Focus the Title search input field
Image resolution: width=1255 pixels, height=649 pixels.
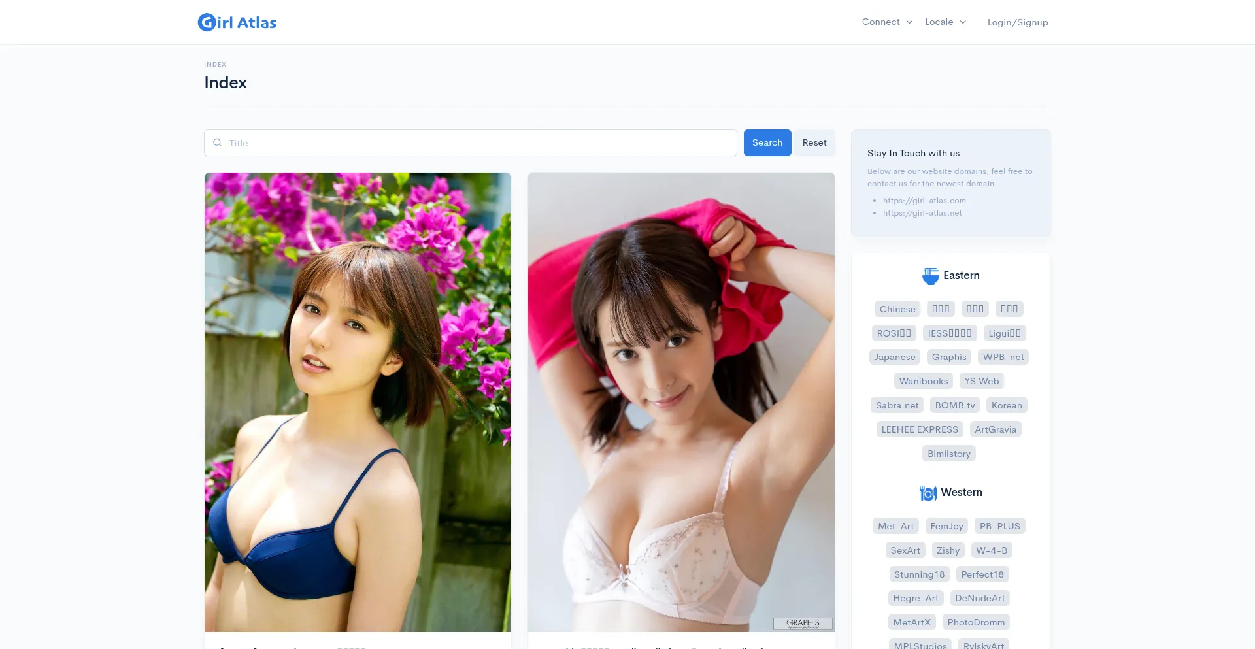point(471,142)
